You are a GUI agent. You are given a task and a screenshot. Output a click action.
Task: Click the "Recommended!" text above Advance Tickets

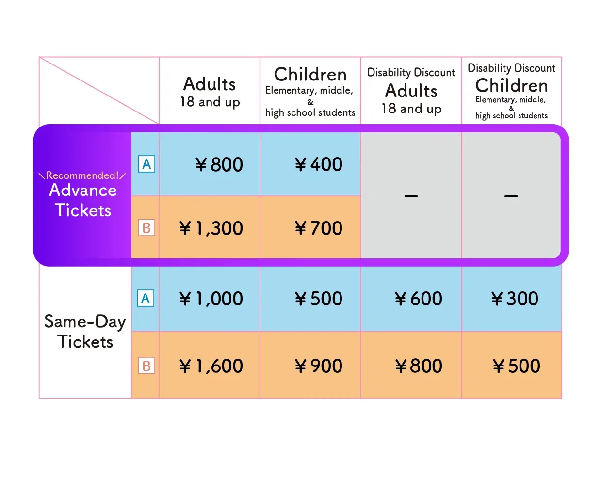[82, 175]
